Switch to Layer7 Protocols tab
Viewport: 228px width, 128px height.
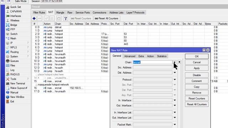135,13
